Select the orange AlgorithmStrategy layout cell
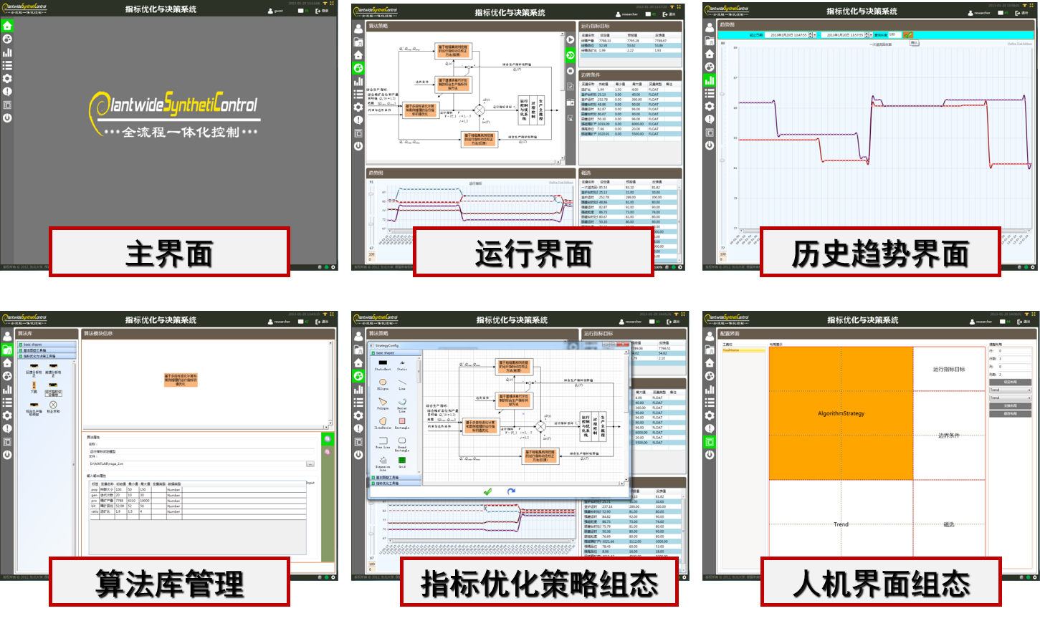This screenshot has width=1040, height=621. tap(841, 413)
